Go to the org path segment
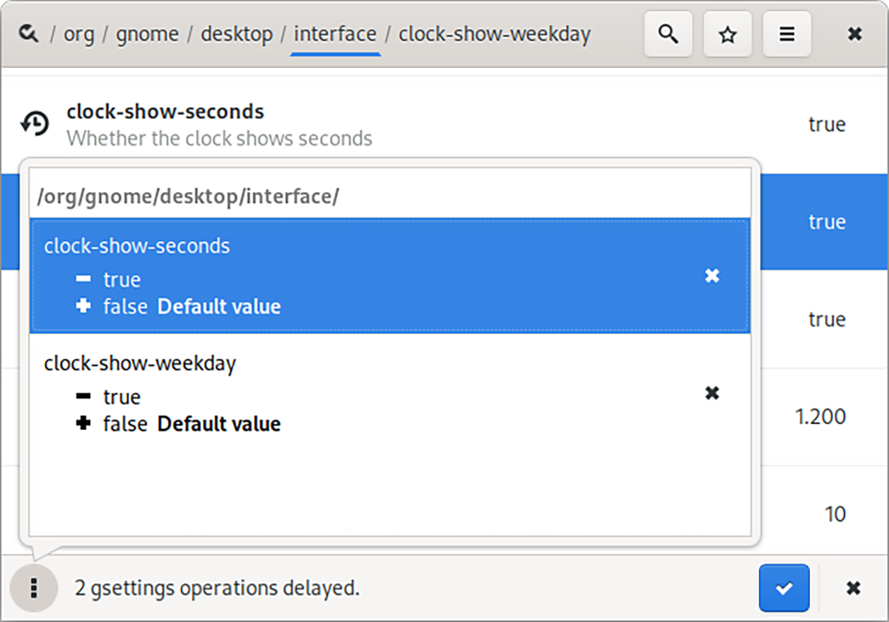The width and height of the screenshot is (889, 622). [x=78, y=34]
